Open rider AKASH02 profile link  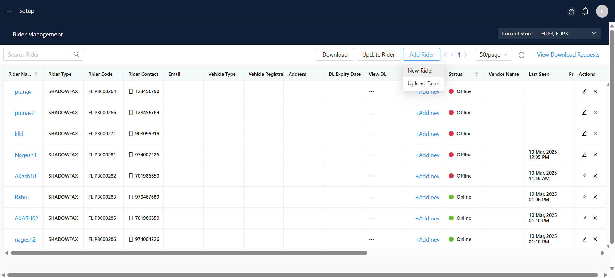point(26,218)
